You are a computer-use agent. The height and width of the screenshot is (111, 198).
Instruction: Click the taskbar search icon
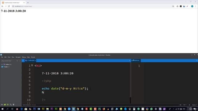point(7,109)
